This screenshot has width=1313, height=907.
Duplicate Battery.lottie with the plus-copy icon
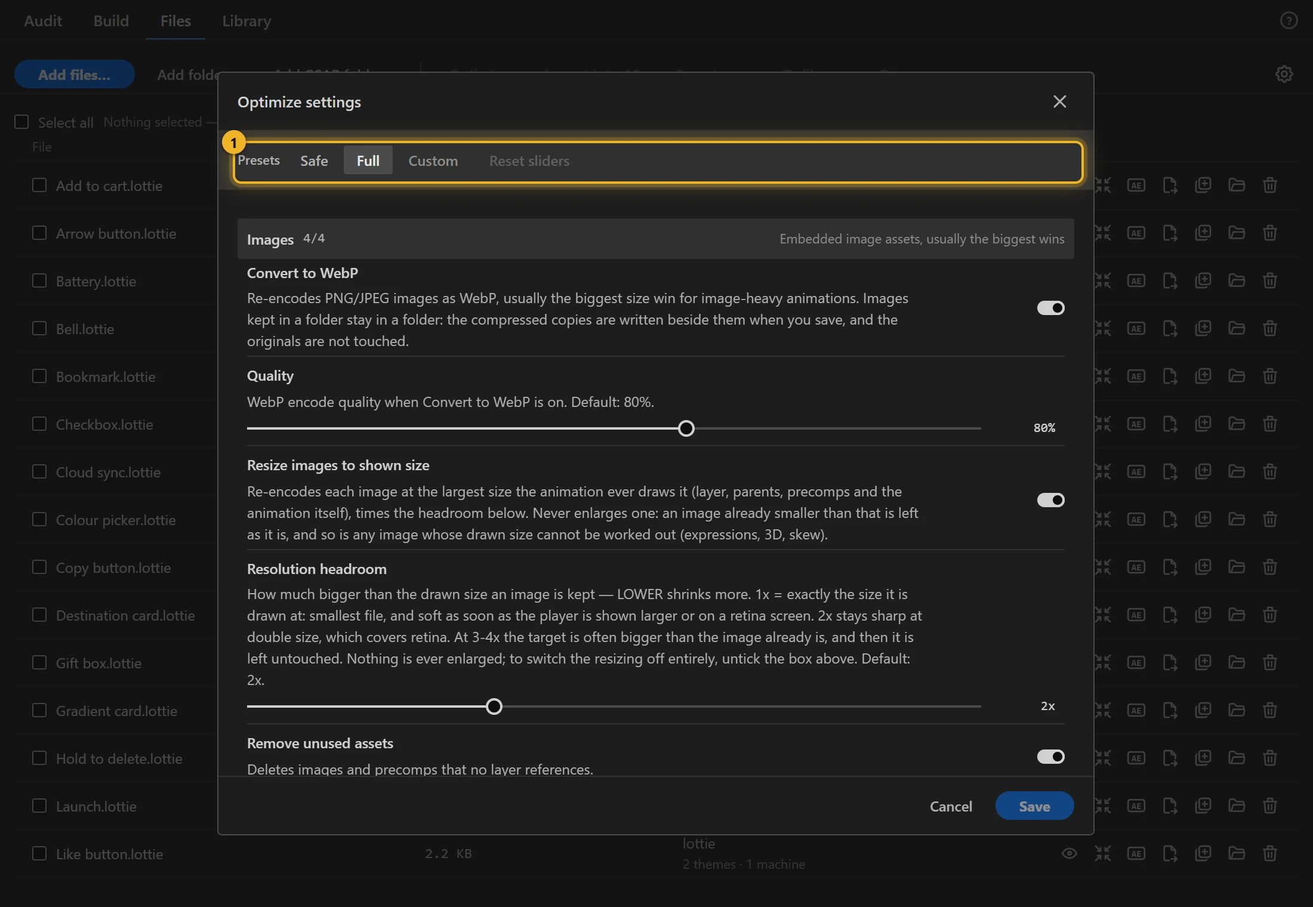tap(1203, 280)
